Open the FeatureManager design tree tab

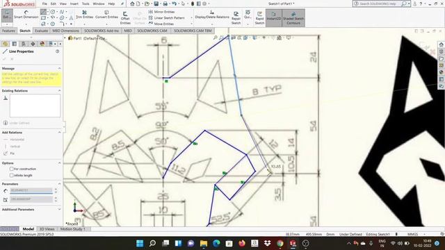(6, 44)
